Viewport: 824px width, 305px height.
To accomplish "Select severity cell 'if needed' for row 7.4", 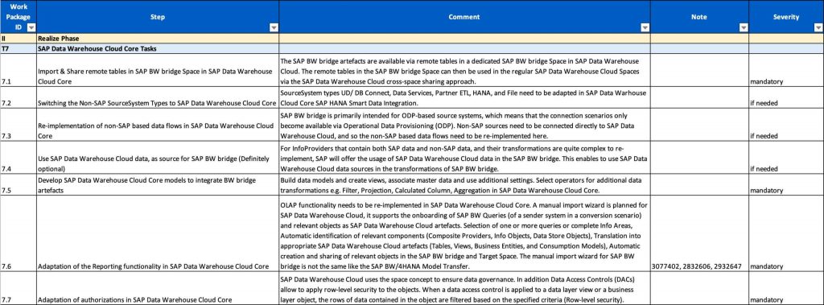I will pyautogui.click(x=786, y=158).
